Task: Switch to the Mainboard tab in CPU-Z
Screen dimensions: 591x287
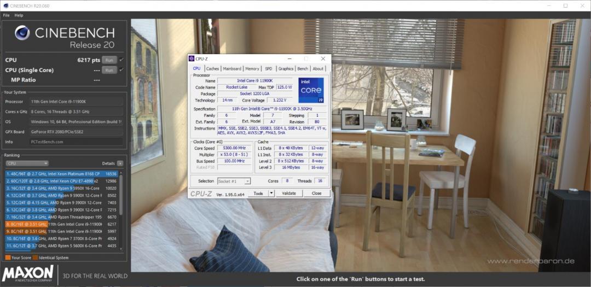Action: click(232, 68)
